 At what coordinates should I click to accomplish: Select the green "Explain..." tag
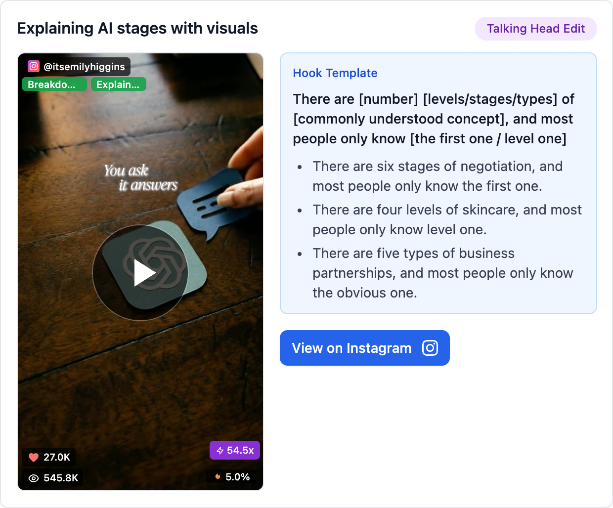point(118,85)
